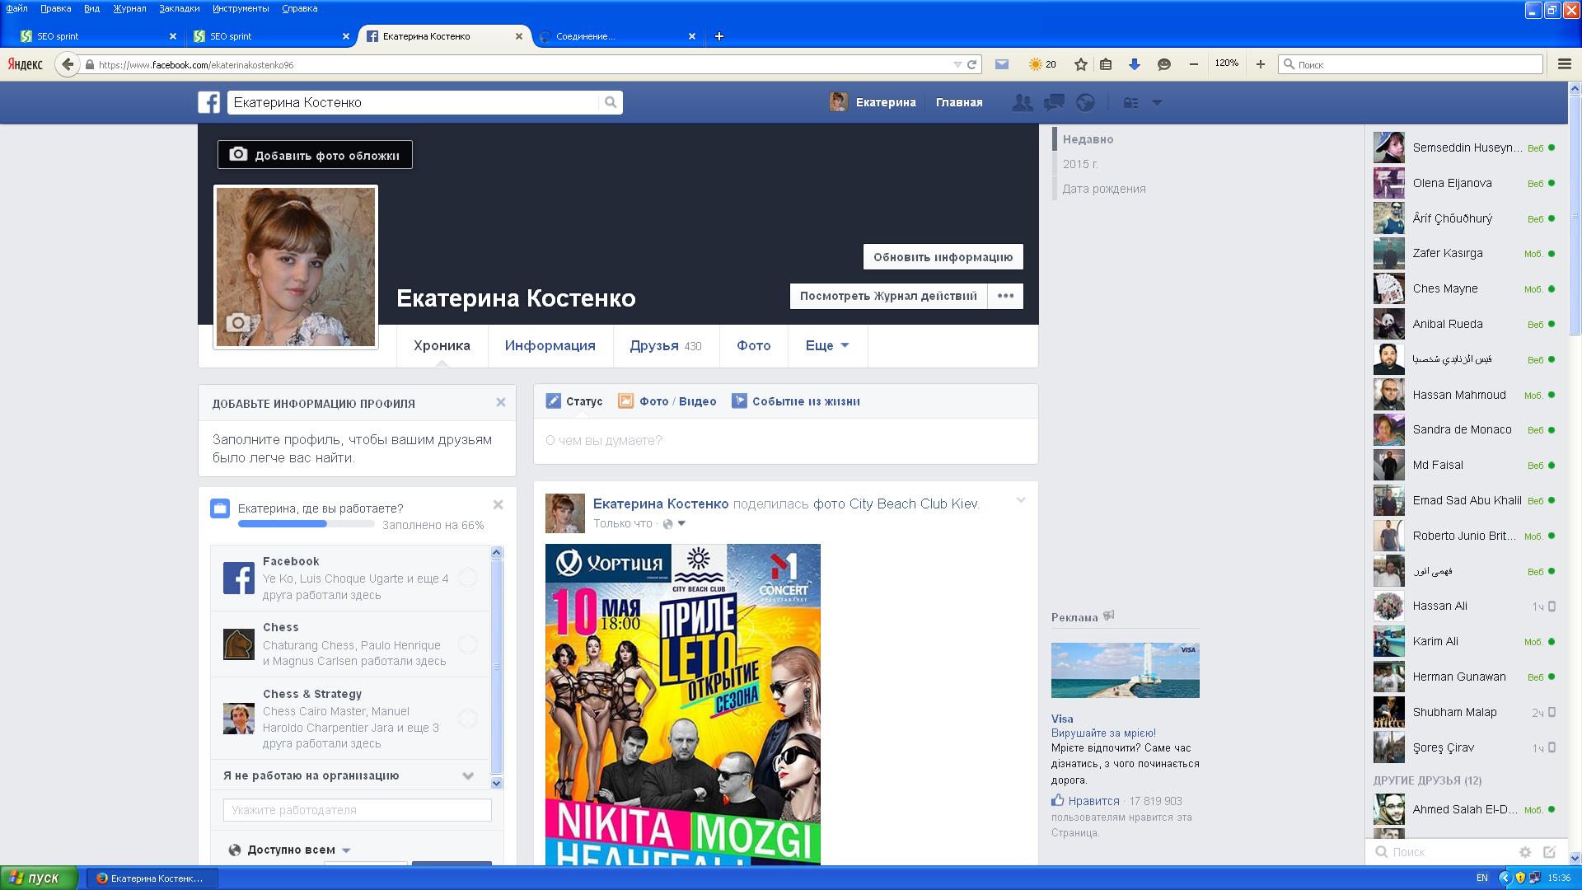
Task: Close 'где вы работаете' card
Action: tap(498, 504)
